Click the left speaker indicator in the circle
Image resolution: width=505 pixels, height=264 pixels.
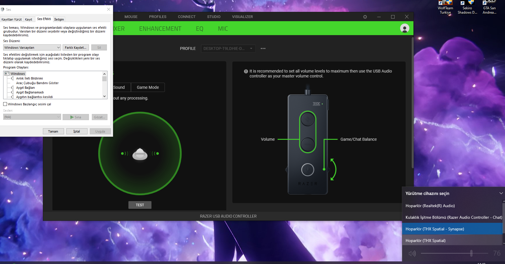point(125,153)
